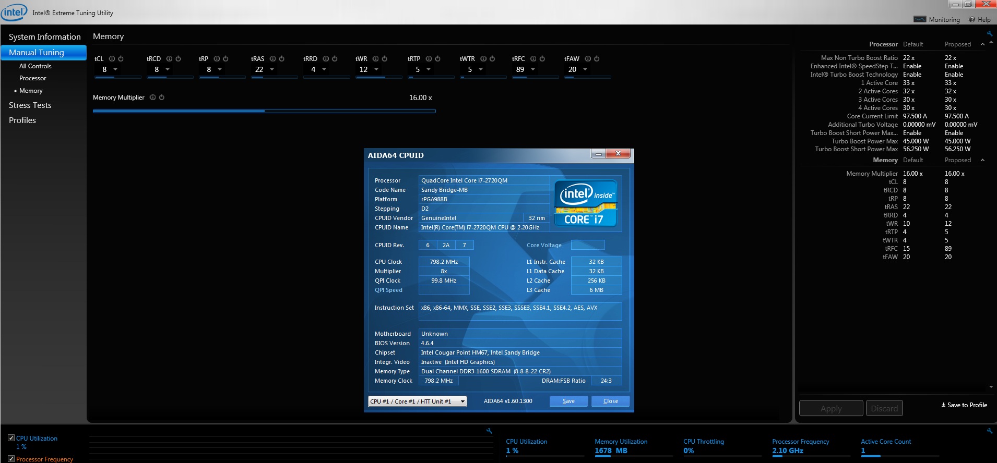Screen dimensions: 997x463
Task: Open the Monitoring view
Action: coord(936,20)
